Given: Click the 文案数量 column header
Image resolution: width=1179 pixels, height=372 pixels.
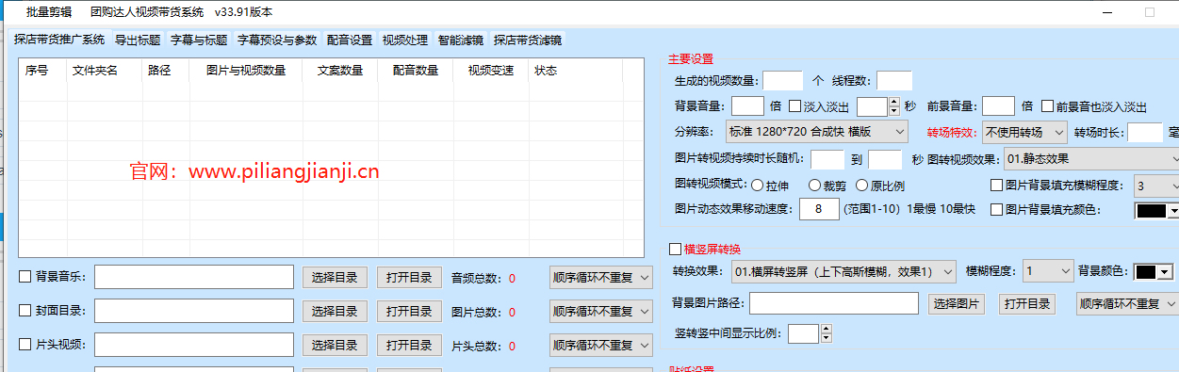Looking at the screenshot, I should coord(340,71).
